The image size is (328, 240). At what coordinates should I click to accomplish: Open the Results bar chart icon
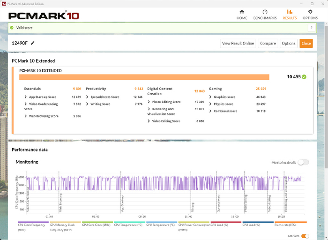click(x=290, y=12)
